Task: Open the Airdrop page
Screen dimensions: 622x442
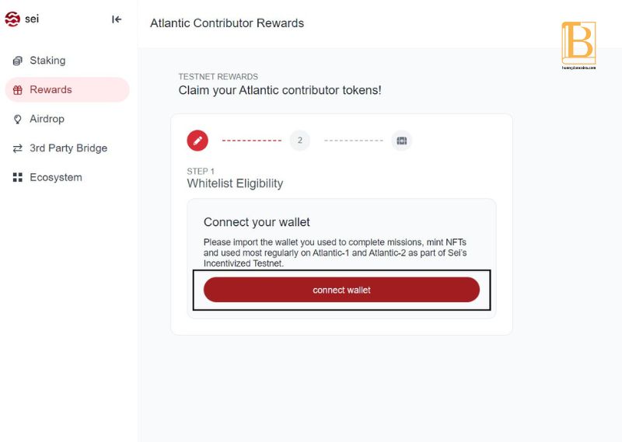Action: click(x=67, y=119)
